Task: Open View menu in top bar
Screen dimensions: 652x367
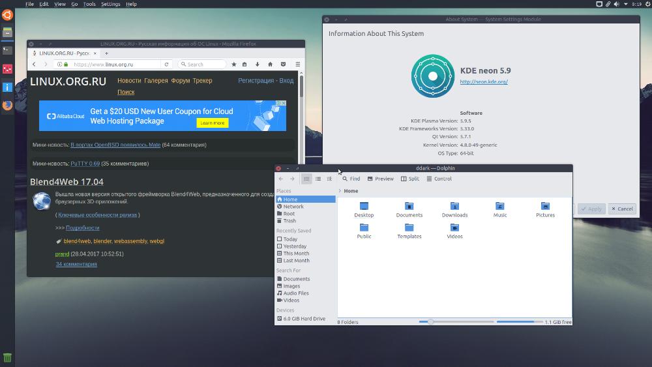Action: point(60,4)
